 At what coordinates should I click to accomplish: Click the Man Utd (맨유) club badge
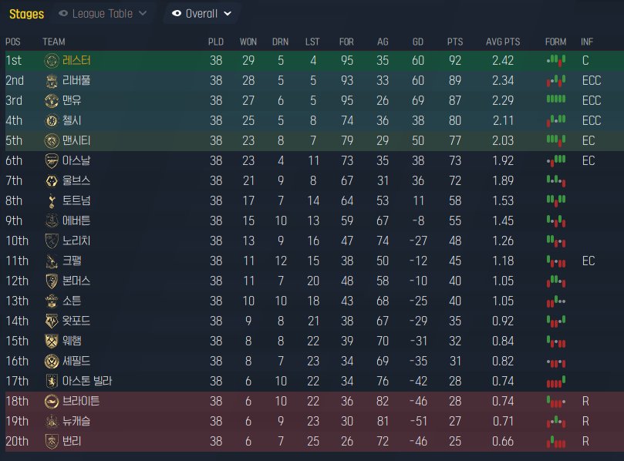click(x=52, y=100)
